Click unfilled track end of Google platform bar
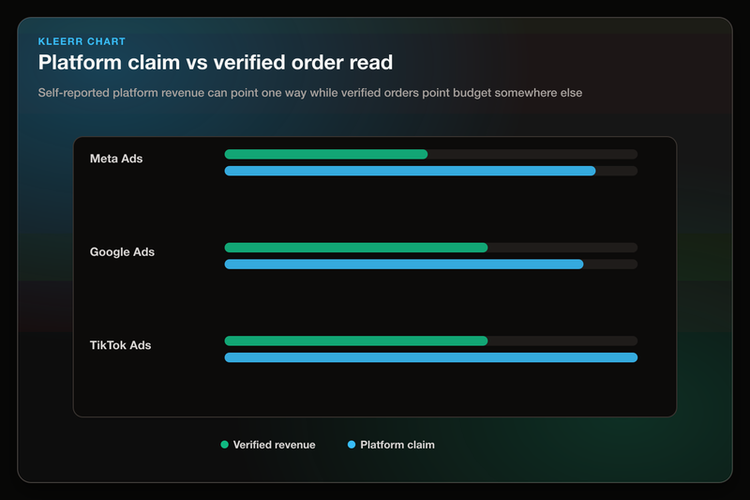Viewport: 750px width, 500px height. coord(611,265)
